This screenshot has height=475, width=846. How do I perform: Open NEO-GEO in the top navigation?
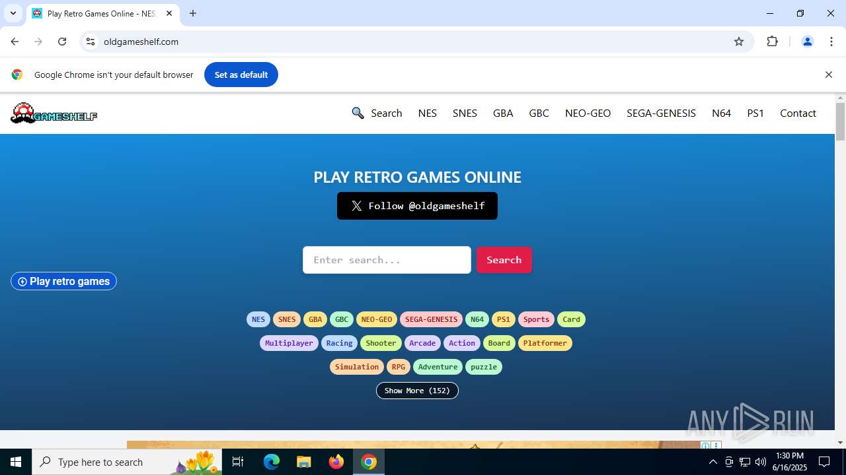click(x=588, y=113)
